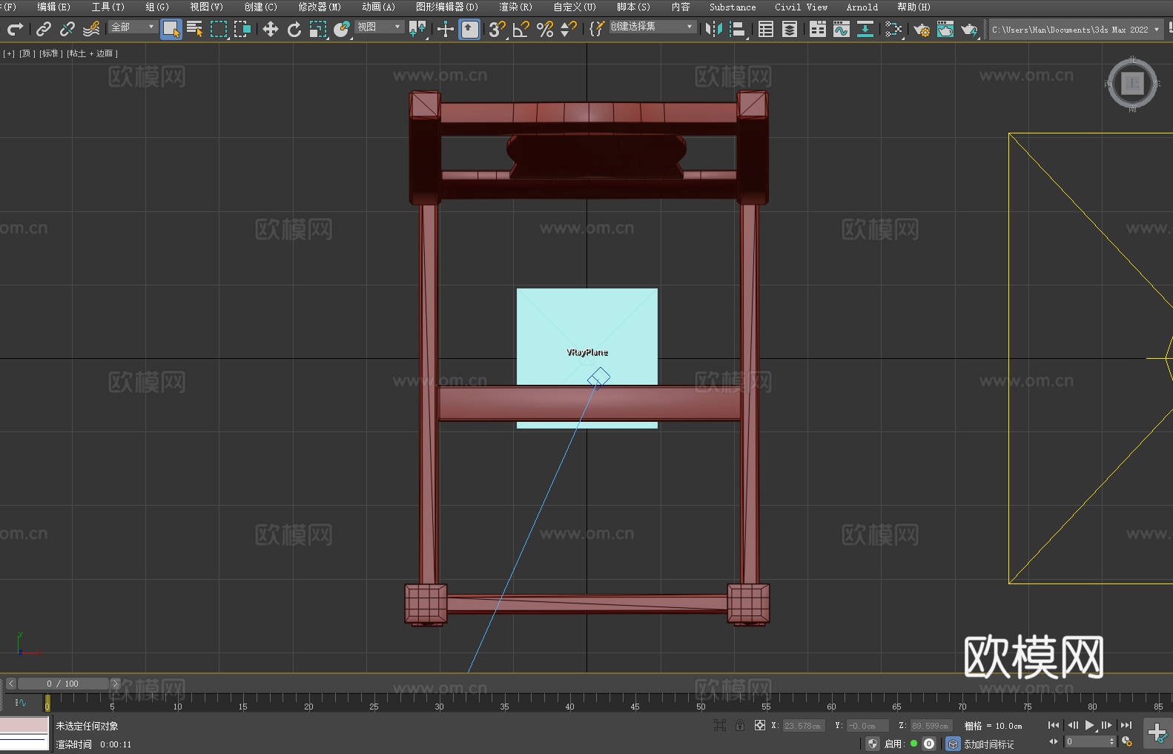Choose the Rectangular Selection Region tool

coord(219,29)
